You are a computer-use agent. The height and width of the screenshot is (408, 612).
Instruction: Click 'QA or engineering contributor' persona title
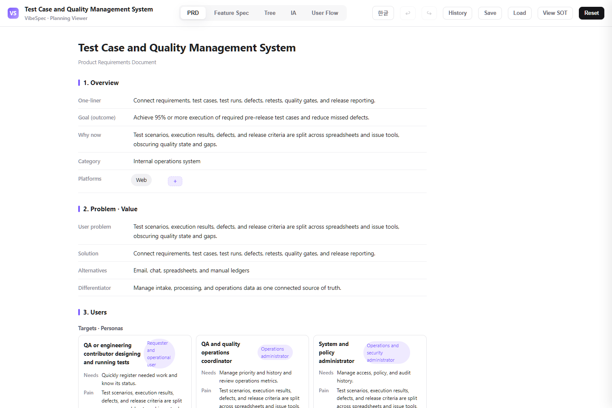112,354
